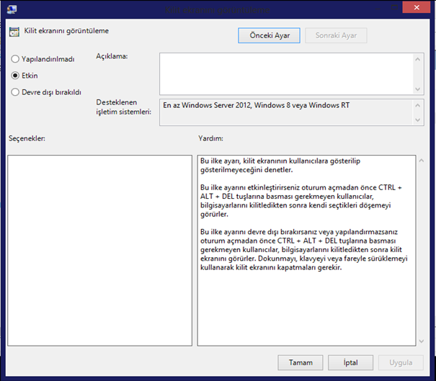Click the Önceki Ayar button

269,35
